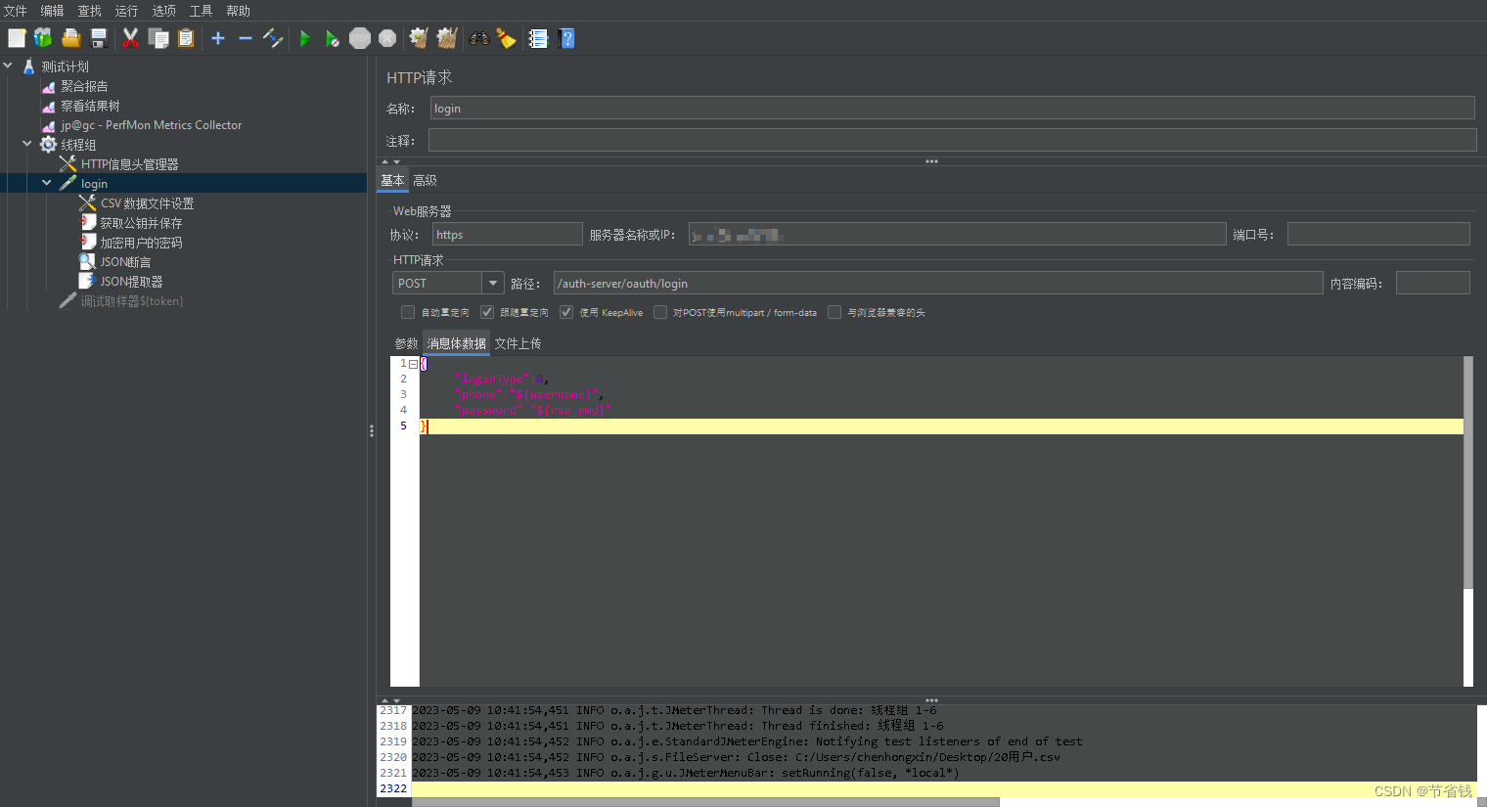Enable the 自动重定向 checkbox
Screen dimensions: 1487x807
408,312
